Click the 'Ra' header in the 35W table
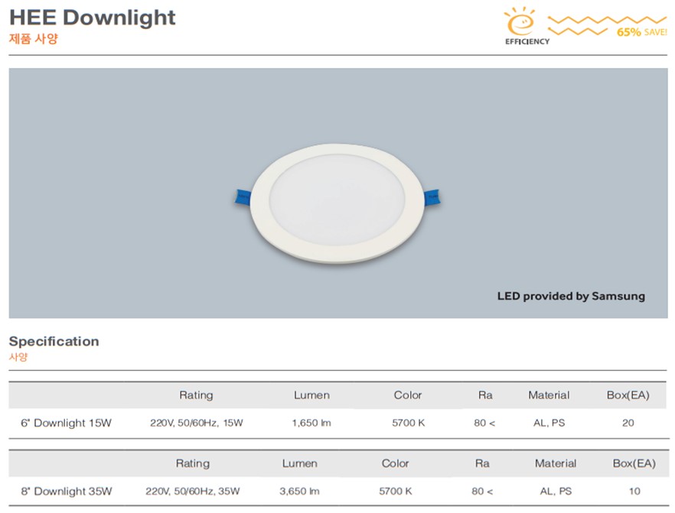This screenshot has height=513, width=675. click(x=482, y=463)
